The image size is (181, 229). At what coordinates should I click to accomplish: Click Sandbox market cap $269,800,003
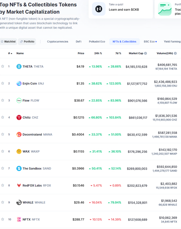(137, 169)
